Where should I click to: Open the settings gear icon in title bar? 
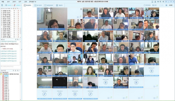pos(163,2)
